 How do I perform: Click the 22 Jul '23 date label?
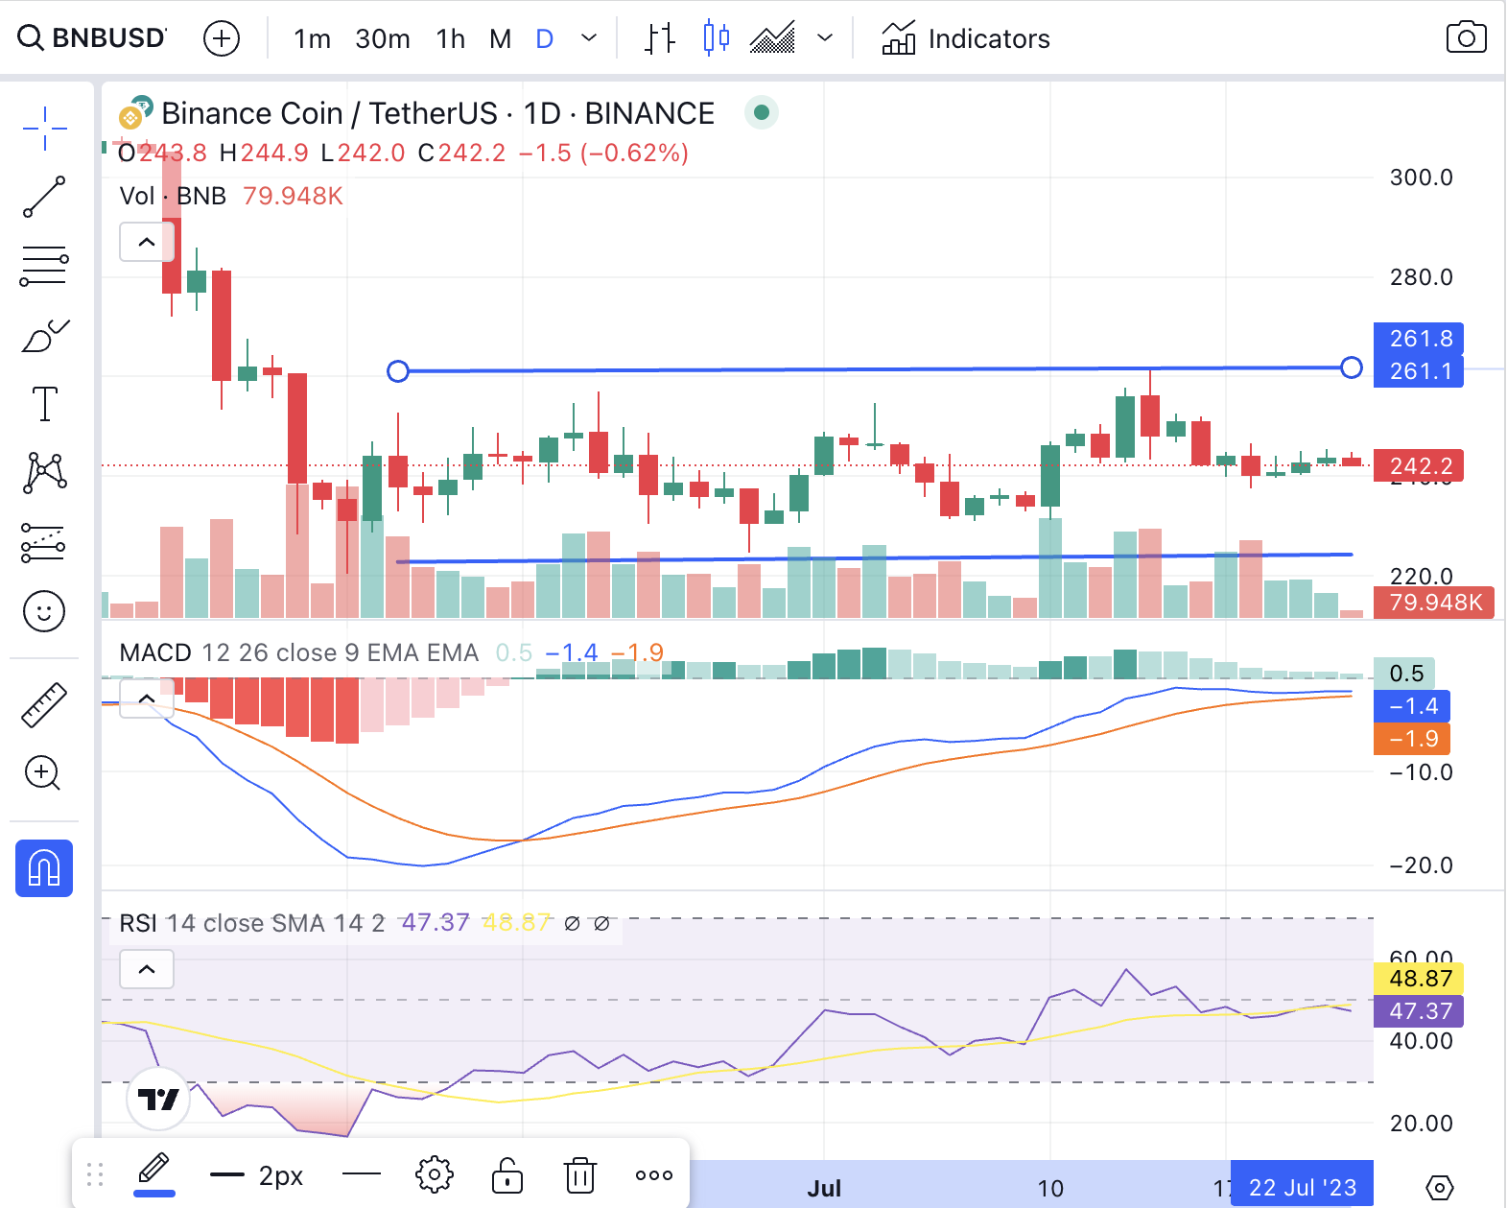1302,1188
